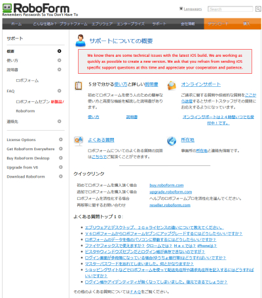This screenshot has height=298, width=262.
Task: Click the envelope icon for online support
Action: [x=172, y=86]
